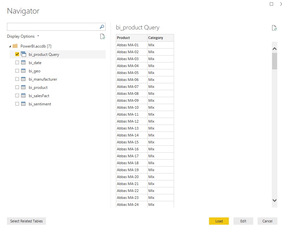Check the bi_geo table checkbox
This screenshot has width=282, height=228.
17,71
